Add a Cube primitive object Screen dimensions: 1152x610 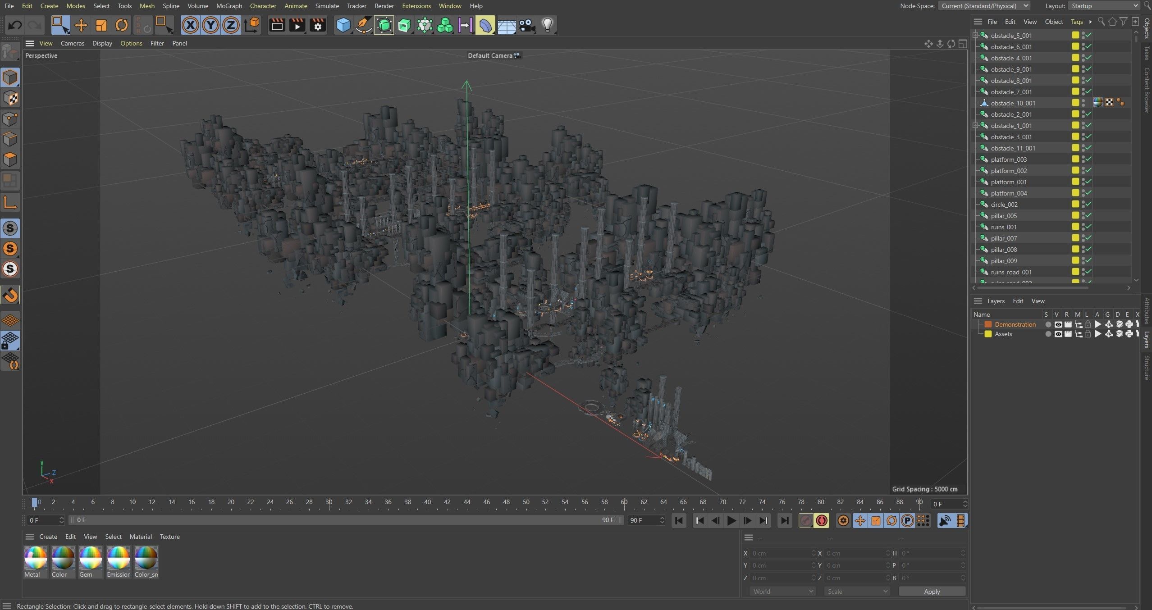tap(343, 25)
